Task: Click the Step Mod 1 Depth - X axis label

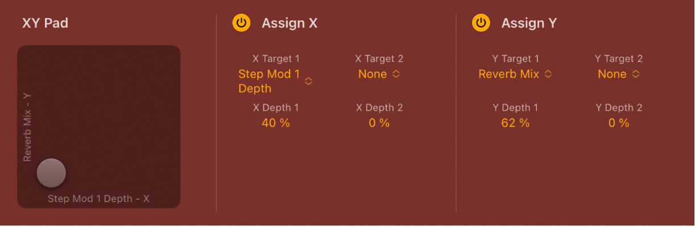Action: 98,199
